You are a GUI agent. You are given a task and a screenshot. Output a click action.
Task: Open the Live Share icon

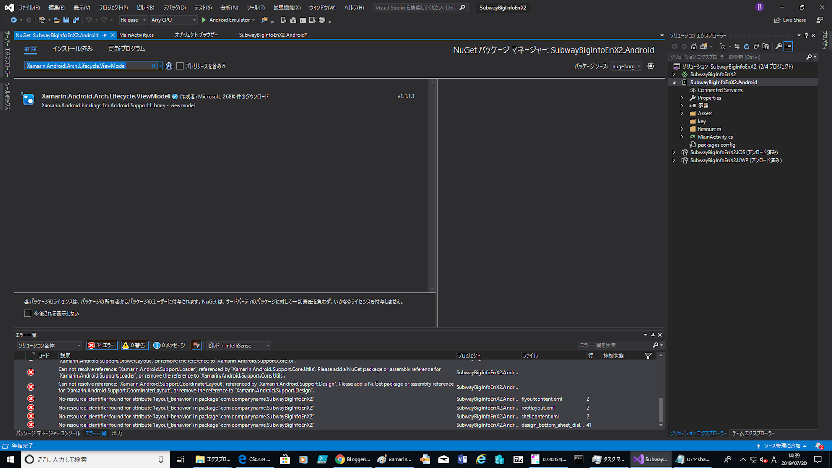[777, 20]
